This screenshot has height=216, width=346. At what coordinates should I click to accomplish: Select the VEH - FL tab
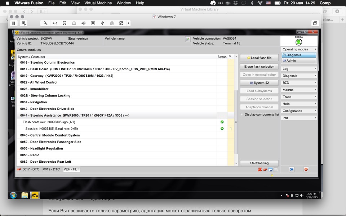click(x=71, y=169)
